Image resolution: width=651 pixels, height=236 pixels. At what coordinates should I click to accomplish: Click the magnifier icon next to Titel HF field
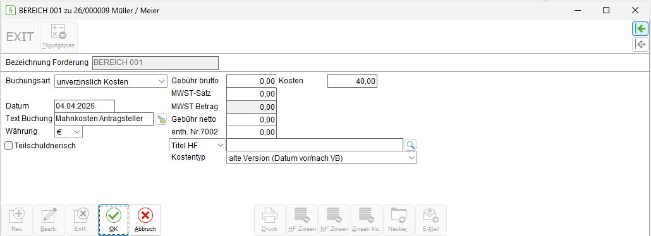point(410,145)
